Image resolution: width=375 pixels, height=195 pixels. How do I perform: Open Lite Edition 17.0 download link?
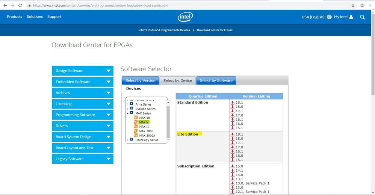click(x=239, y=147)
